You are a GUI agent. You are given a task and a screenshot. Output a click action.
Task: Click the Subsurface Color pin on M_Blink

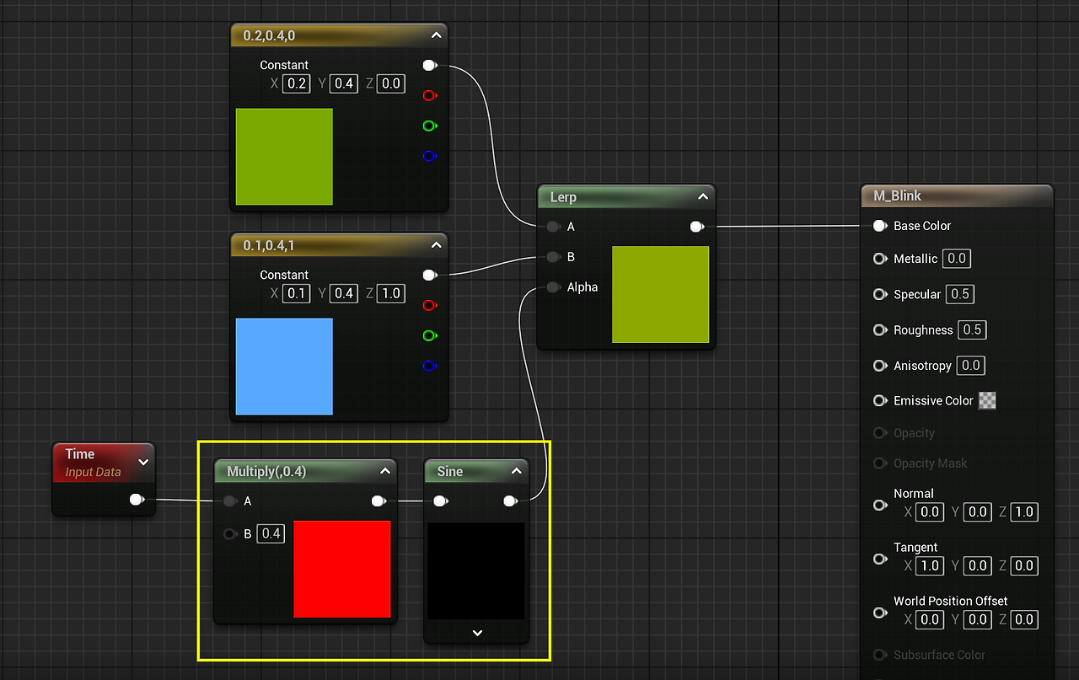tap(880, 655)
